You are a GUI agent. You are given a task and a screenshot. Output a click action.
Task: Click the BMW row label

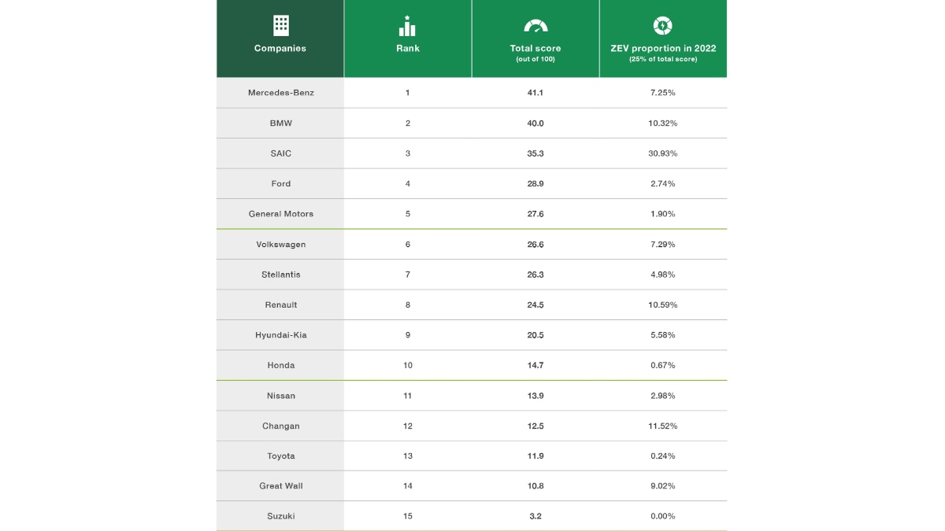point(281,124)
